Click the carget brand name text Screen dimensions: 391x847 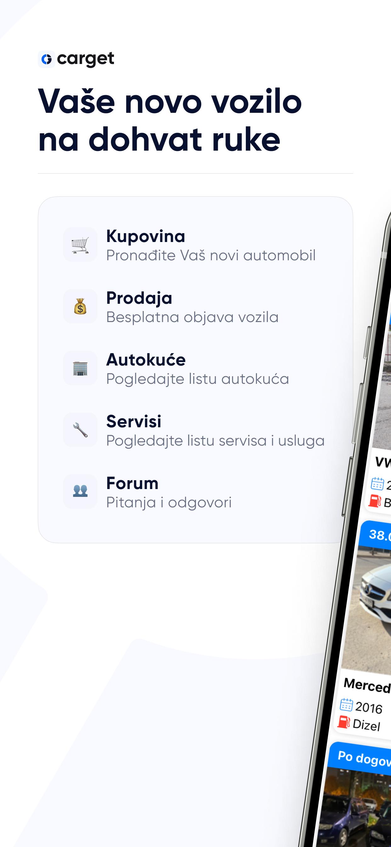[85, 59]
